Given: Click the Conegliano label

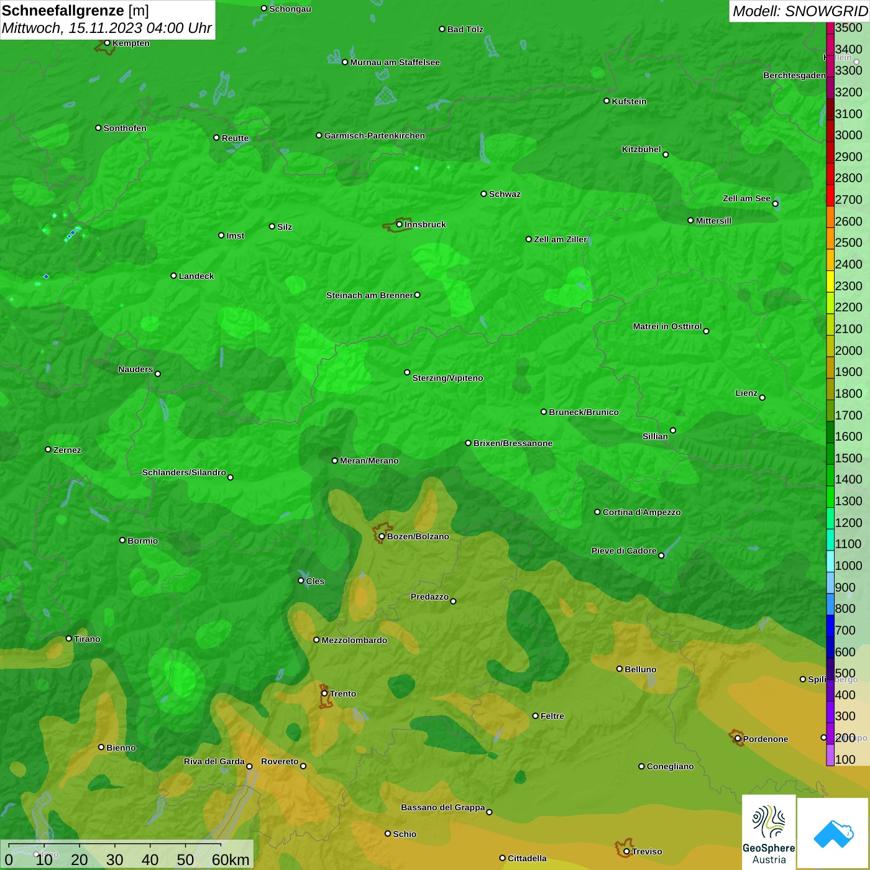Looking at the screenshot, I should click(x=670, y=766).
